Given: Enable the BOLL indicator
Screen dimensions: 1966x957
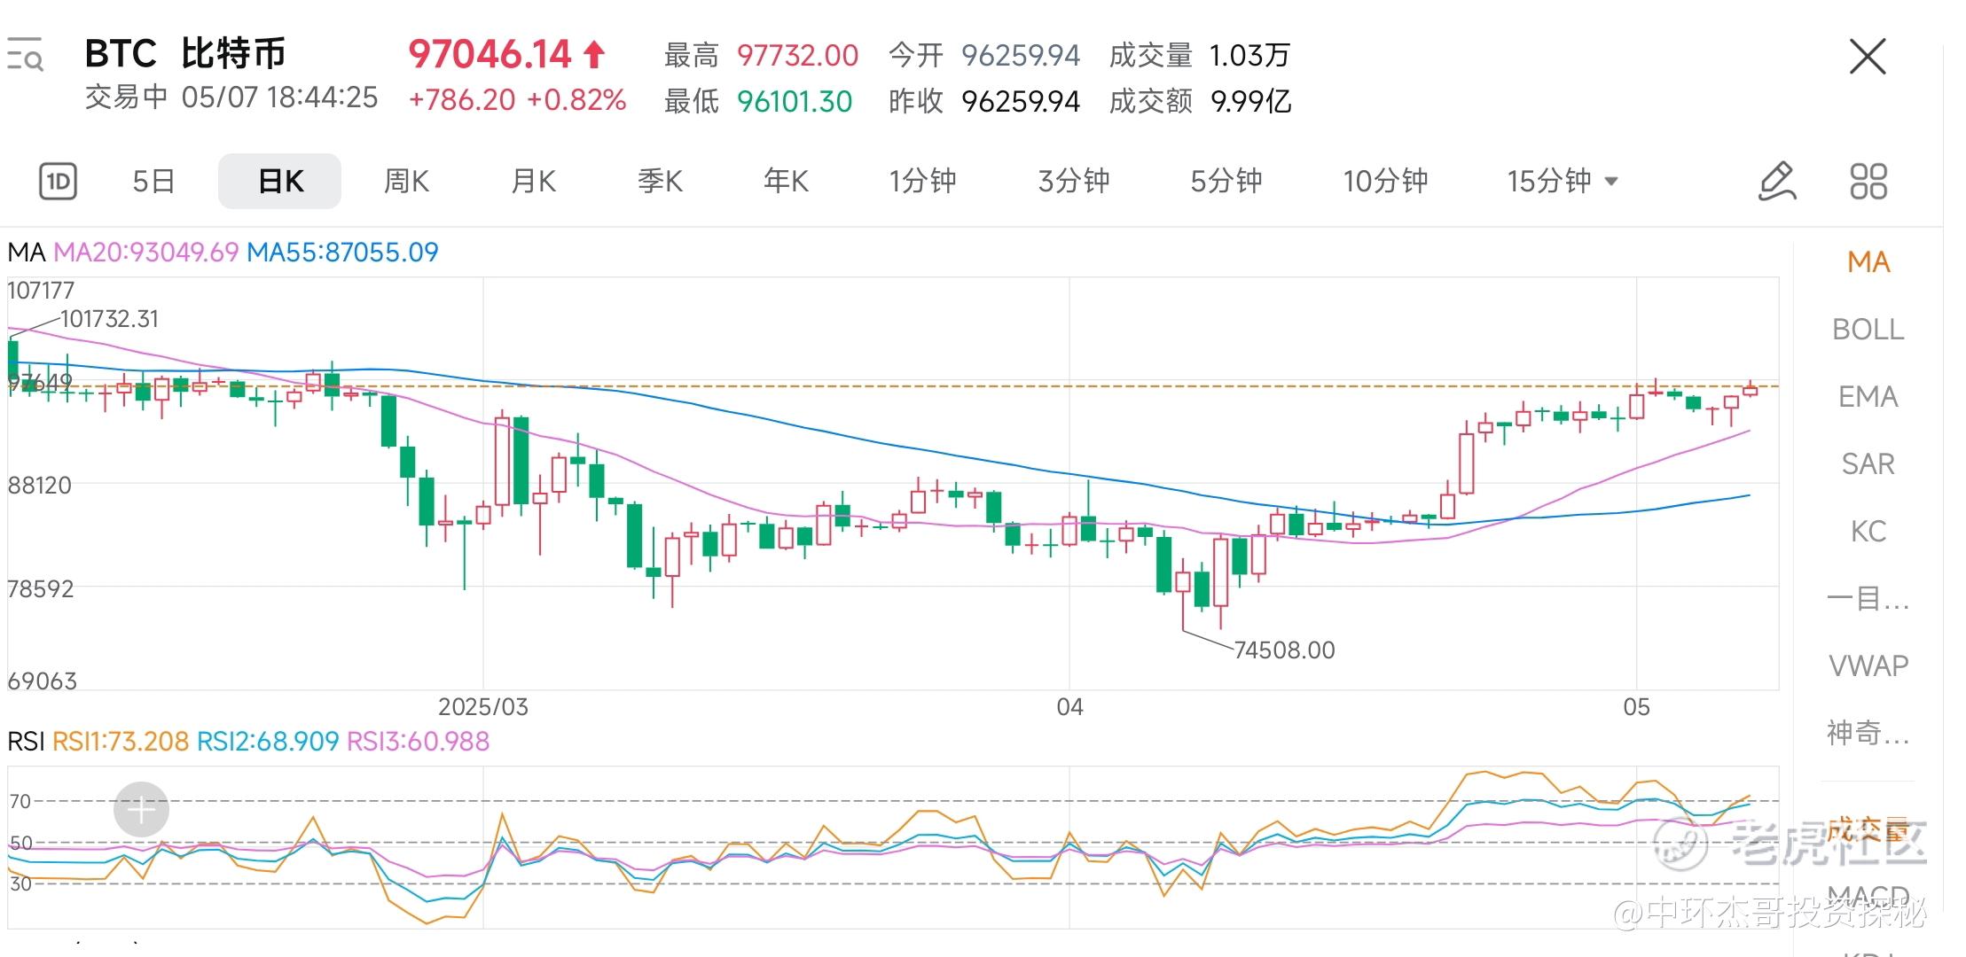Looking at the screenshot, I should coord(1868,330).
